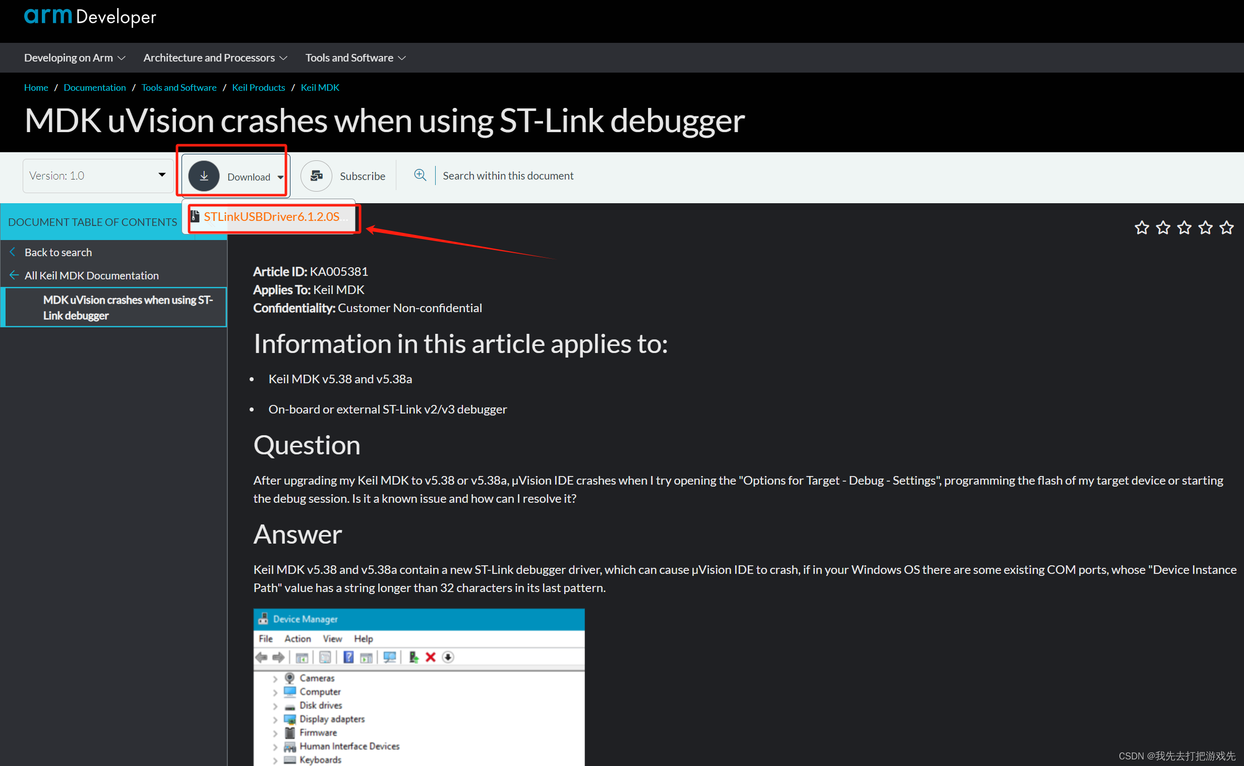Select the current article in table of contents
1244x766 pixels.
click(x=115, y=308)
